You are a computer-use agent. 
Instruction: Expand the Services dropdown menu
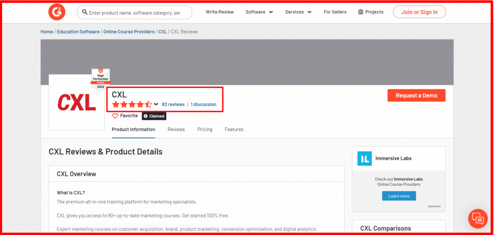tap(298, 12)
